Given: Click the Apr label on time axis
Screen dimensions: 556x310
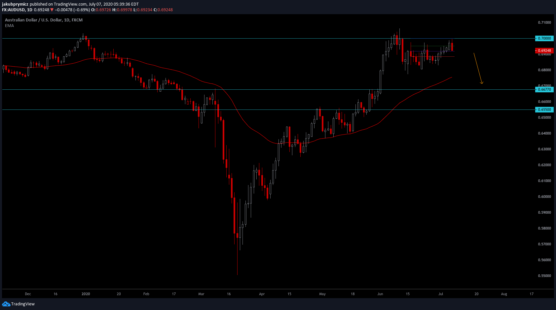Looking at the screenshot, I should click(x=262, y=294).
